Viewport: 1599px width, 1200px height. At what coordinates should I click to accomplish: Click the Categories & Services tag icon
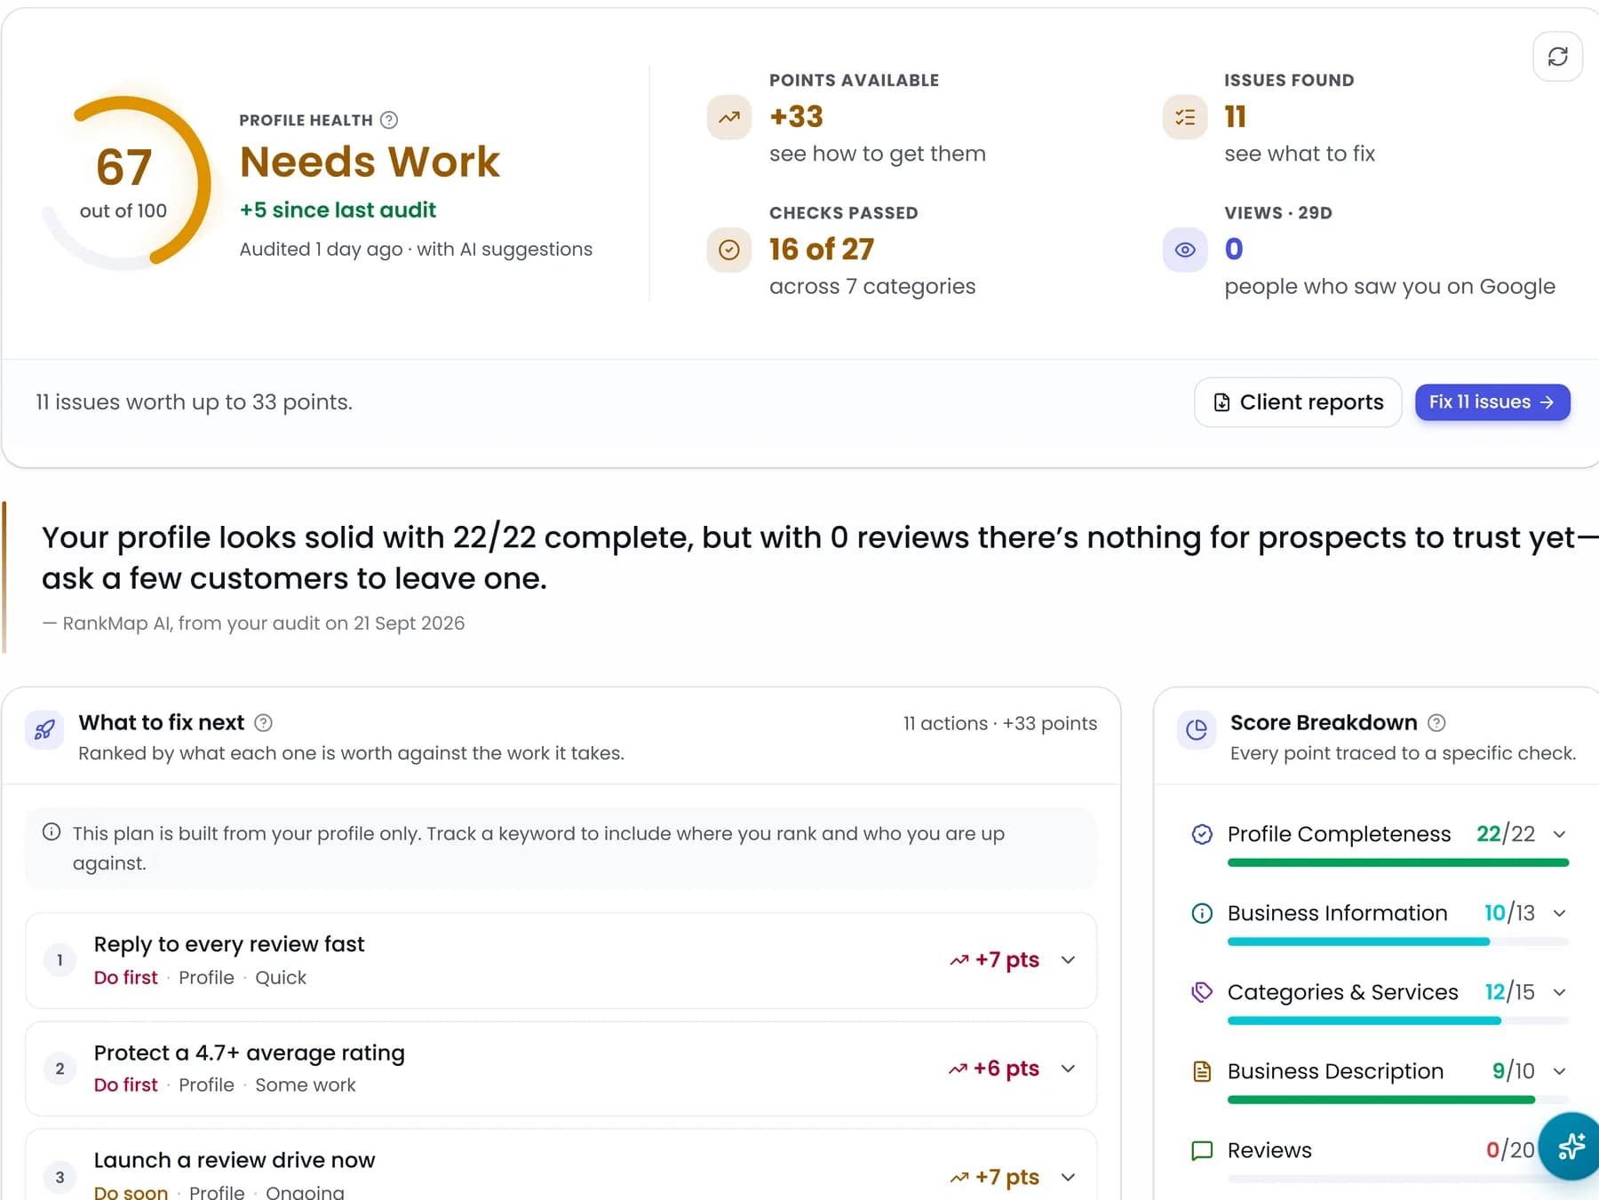pyautogui.click(x=1202, y=992)
